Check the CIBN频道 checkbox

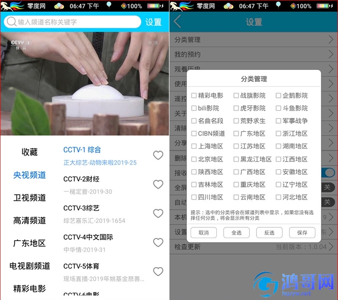[x=194, y=133]
